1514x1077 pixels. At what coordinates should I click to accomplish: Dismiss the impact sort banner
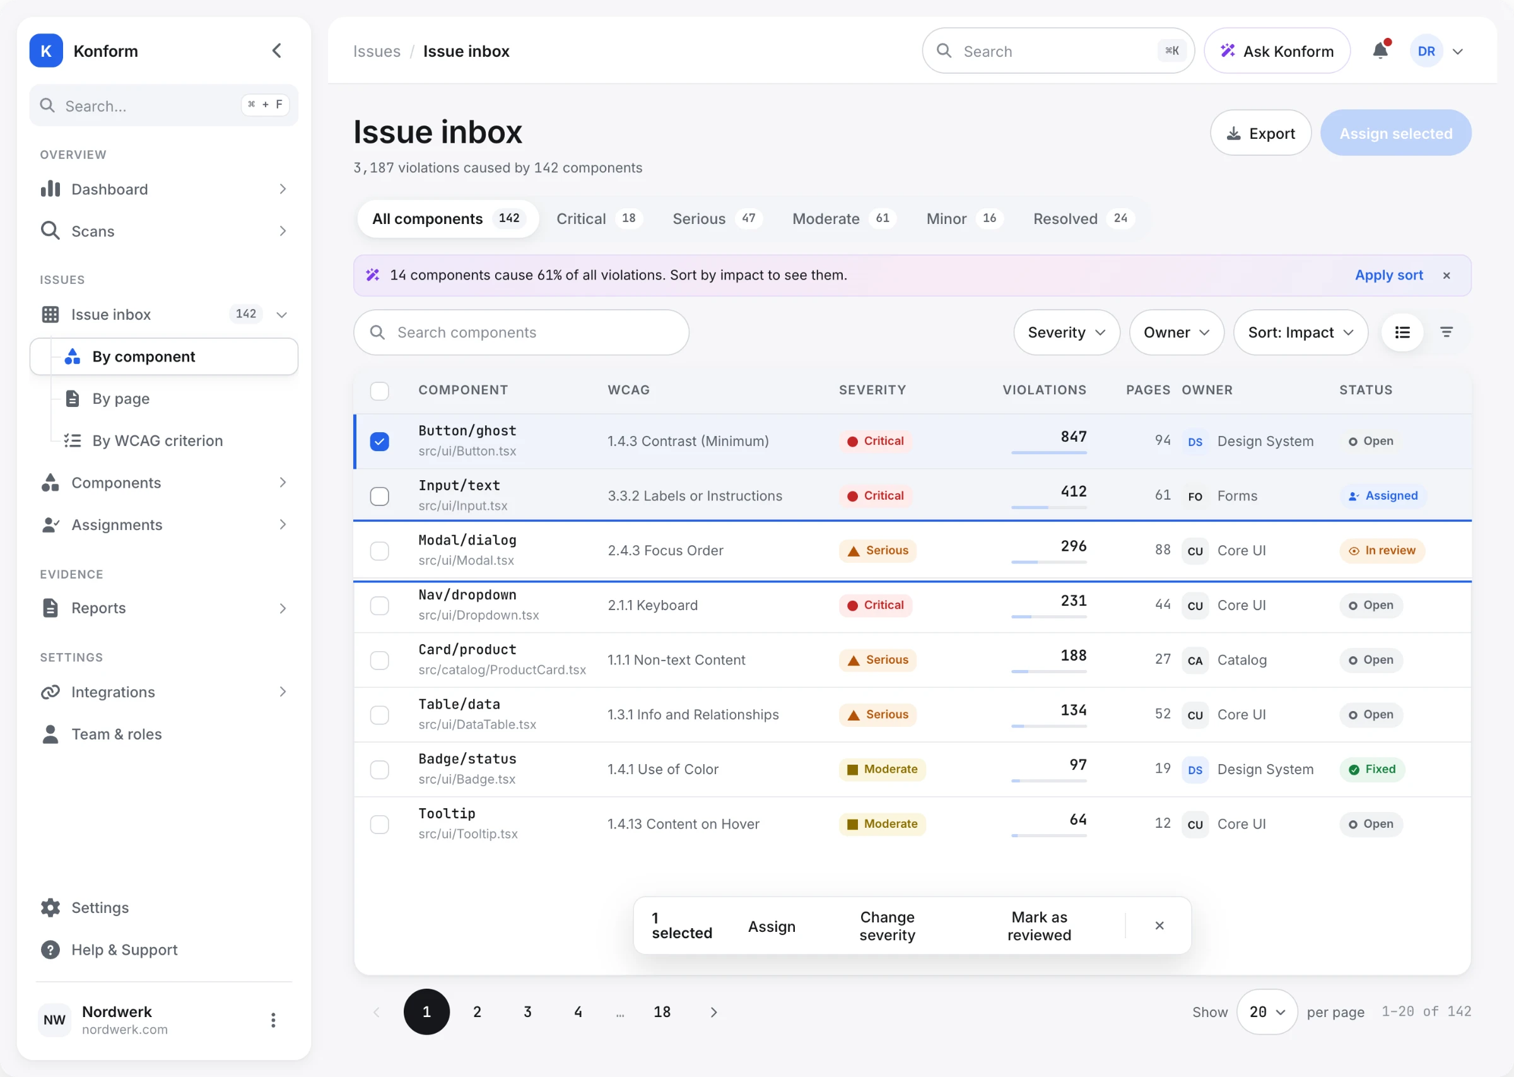click(x=1447, y=275)
